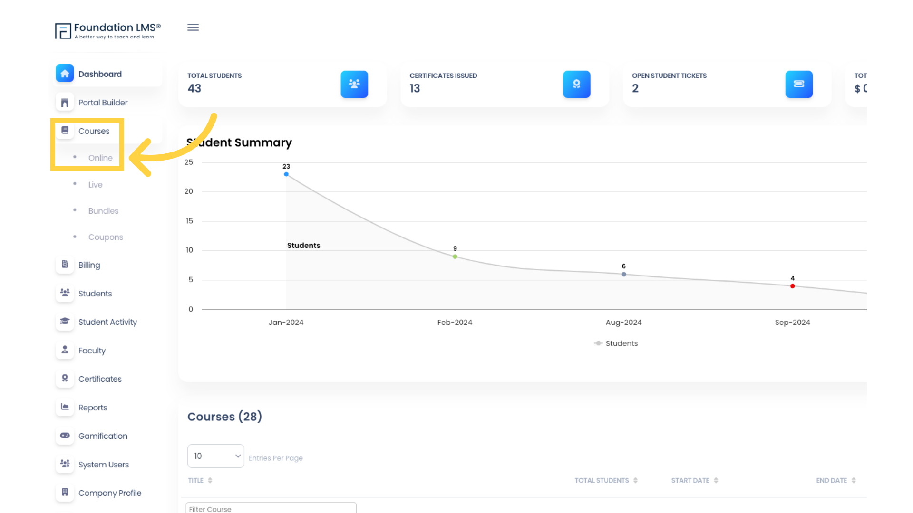Click the hamburger menu toggle button
This screenshot has width=913, height=513.
[x=193, y=28]
